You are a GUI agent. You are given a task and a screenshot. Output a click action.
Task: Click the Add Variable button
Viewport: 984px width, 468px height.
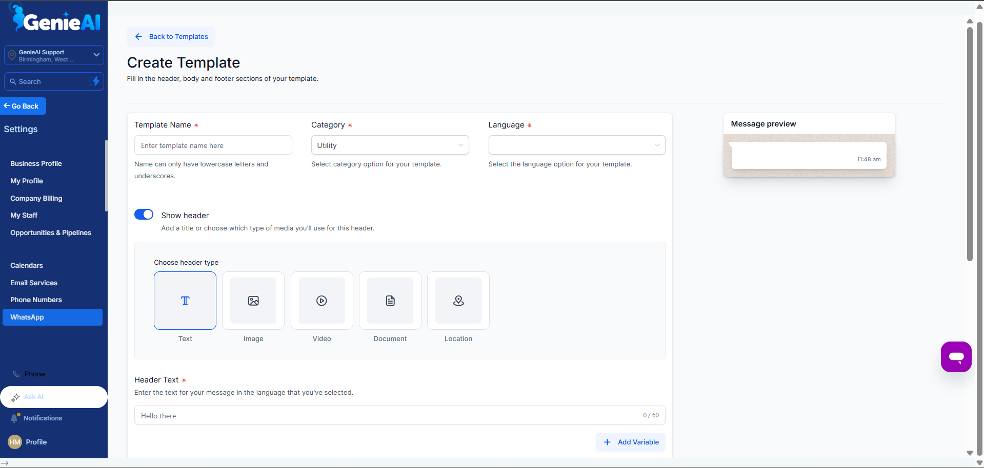(631, 442)
